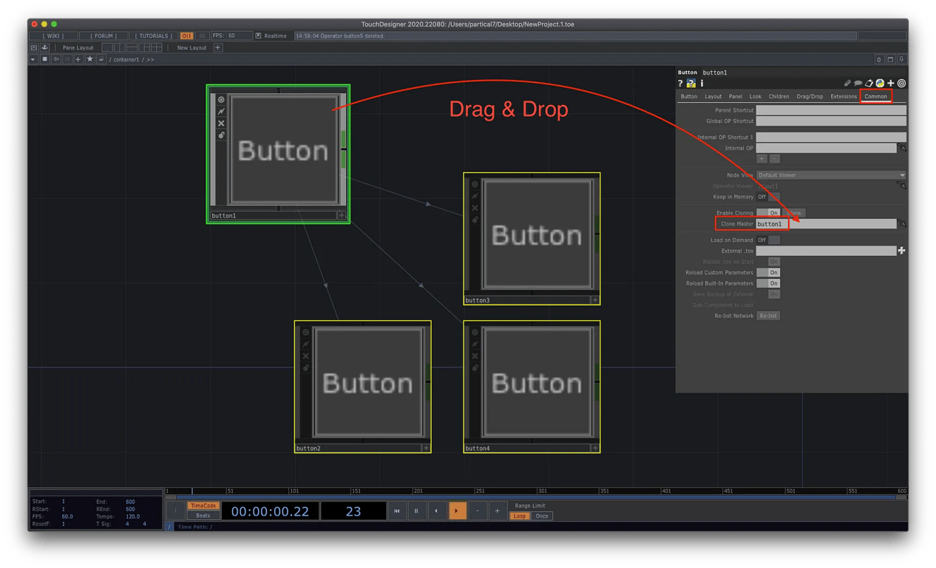Open the Children parameter tab

tap(779, 96)
